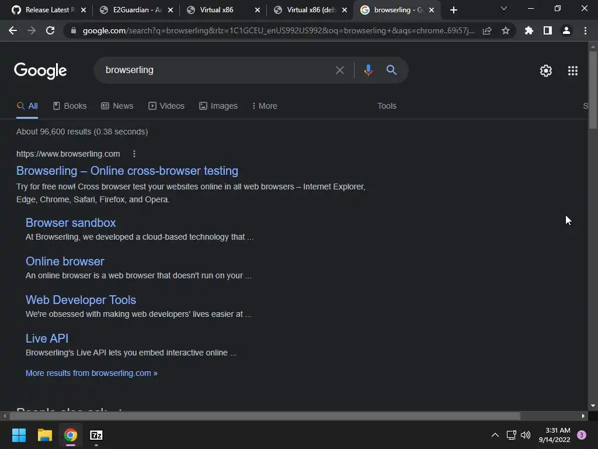Expand the More search filters menu
598x449 pixels.
click(265, 106)
